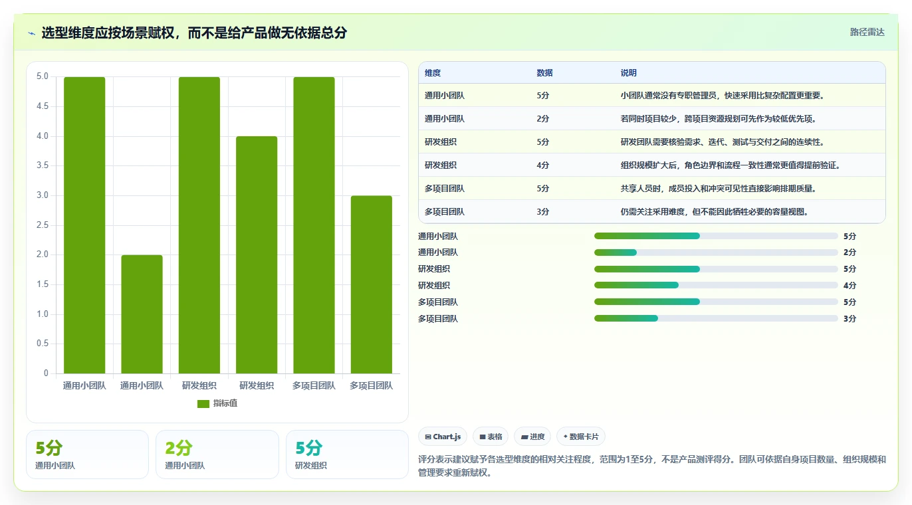Click the 多项目团队 progress bar showing 5分
Image resolution: width=912 pixels, height=505 pixels.
(x=716, y=302)
